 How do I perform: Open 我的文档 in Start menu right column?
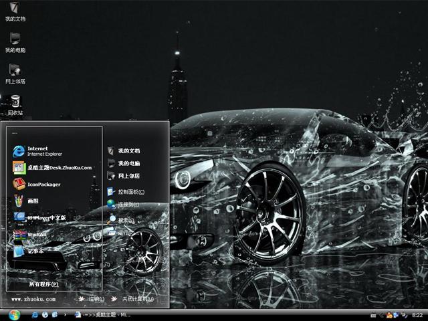click(124, 150)
